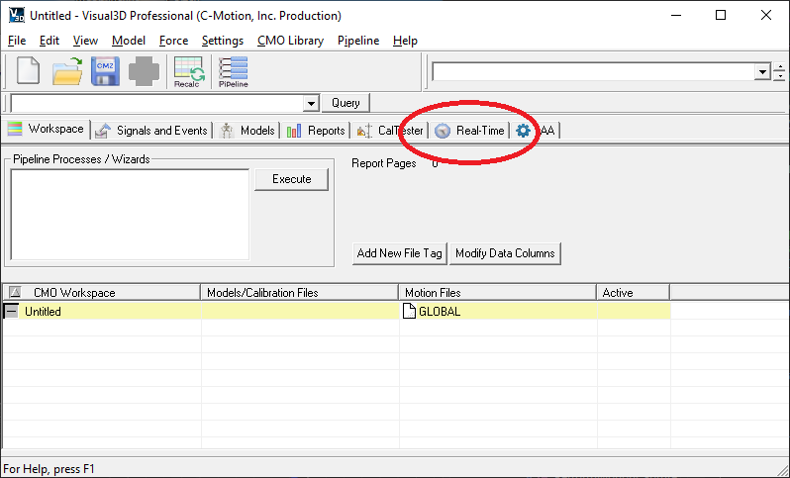Minimize the Visual3D window
Screen dimensions: 790x478
[676, 15]
